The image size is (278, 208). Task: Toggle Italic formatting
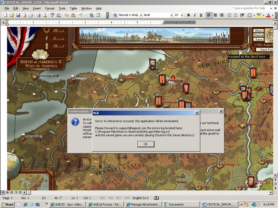click(194, 15)
